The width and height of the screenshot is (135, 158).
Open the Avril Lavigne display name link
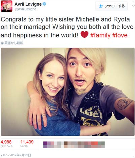28,4
